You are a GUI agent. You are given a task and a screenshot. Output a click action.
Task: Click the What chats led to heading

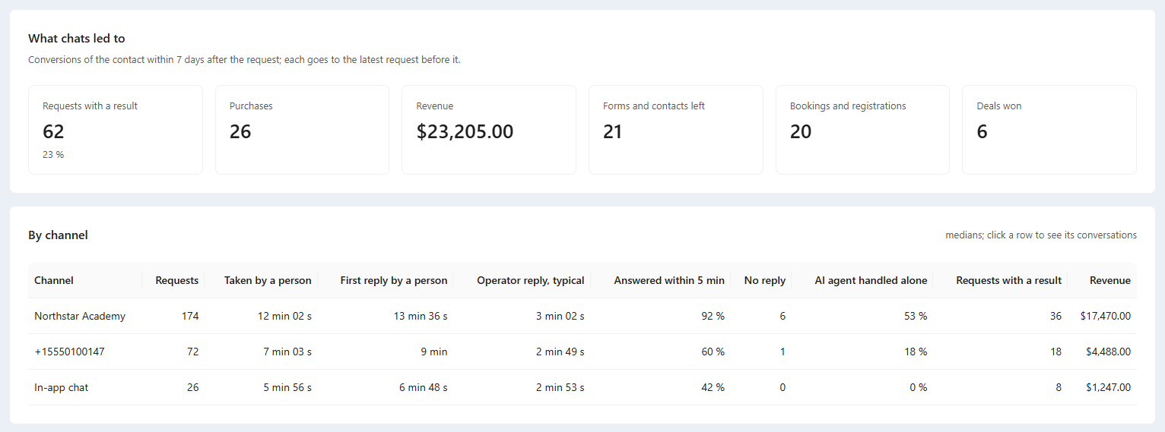coord(77,38)
